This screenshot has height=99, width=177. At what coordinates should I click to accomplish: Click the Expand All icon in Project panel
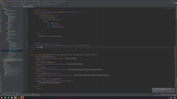(16, 7)
